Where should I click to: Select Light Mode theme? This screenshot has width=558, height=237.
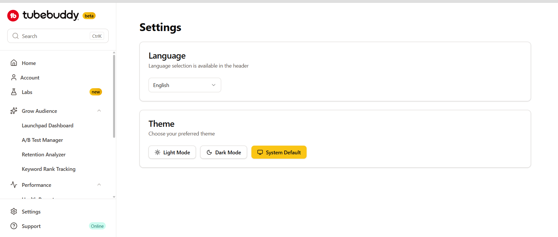coord(172,152)
